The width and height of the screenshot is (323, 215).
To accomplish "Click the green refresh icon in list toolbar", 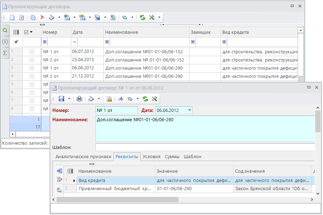I will 142,17.
